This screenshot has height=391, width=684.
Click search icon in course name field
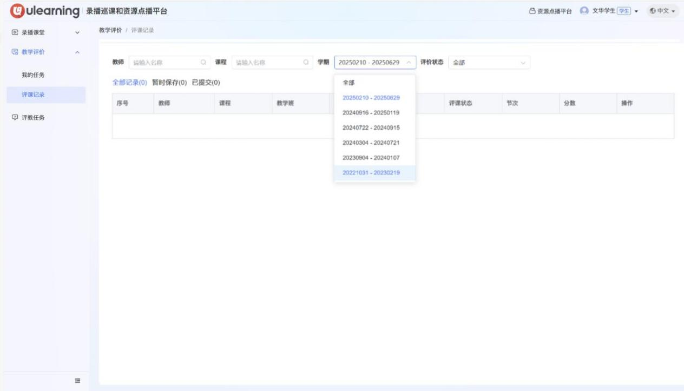pos(306,63)
